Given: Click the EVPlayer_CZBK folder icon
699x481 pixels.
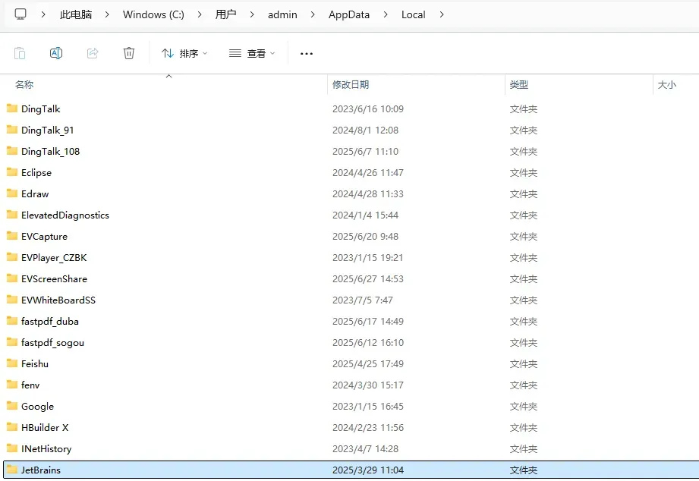Looking at the screenshot, I should point(12,257).
